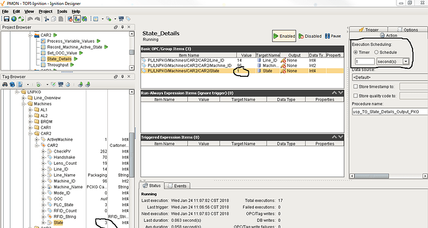
Task: Click the toolbar tag-with-plus icon
Action: point(109,19)
